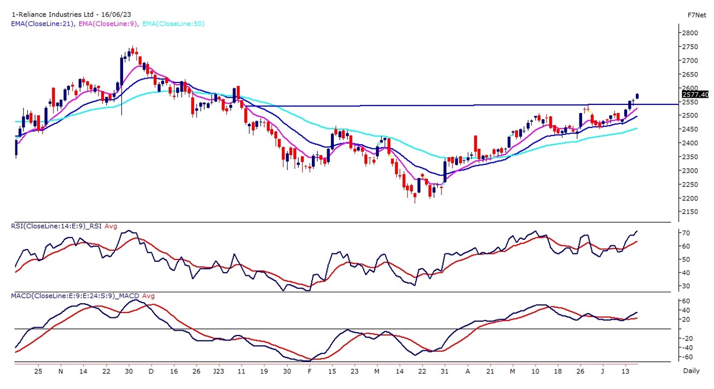
Task: Open the MACD indicator label
Action: click(76, 296)
